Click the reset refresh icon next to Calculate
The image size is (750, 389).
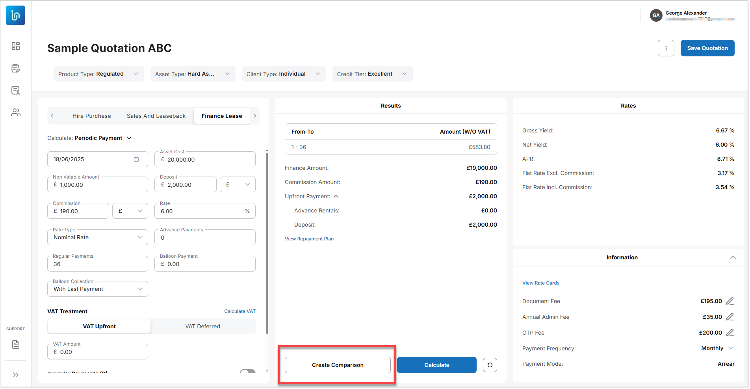pyautogui.click(x=490, y=365)
